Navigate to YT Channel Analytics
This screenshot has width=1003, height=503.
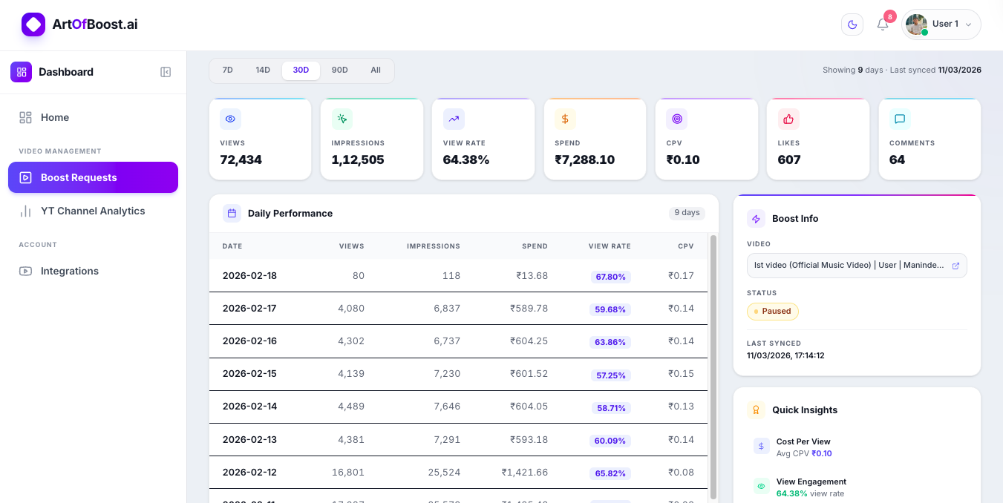(94, 211)
